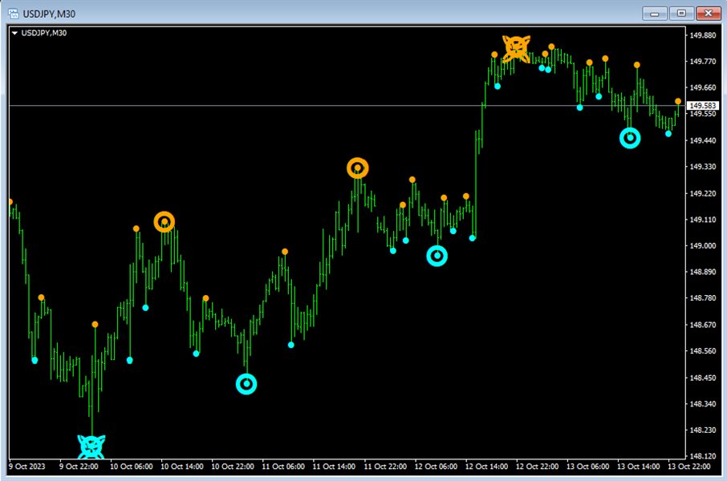Maximize the USDJPY chart window
The width and height of the screenshot is (727, 481).
tap(681, 14)
